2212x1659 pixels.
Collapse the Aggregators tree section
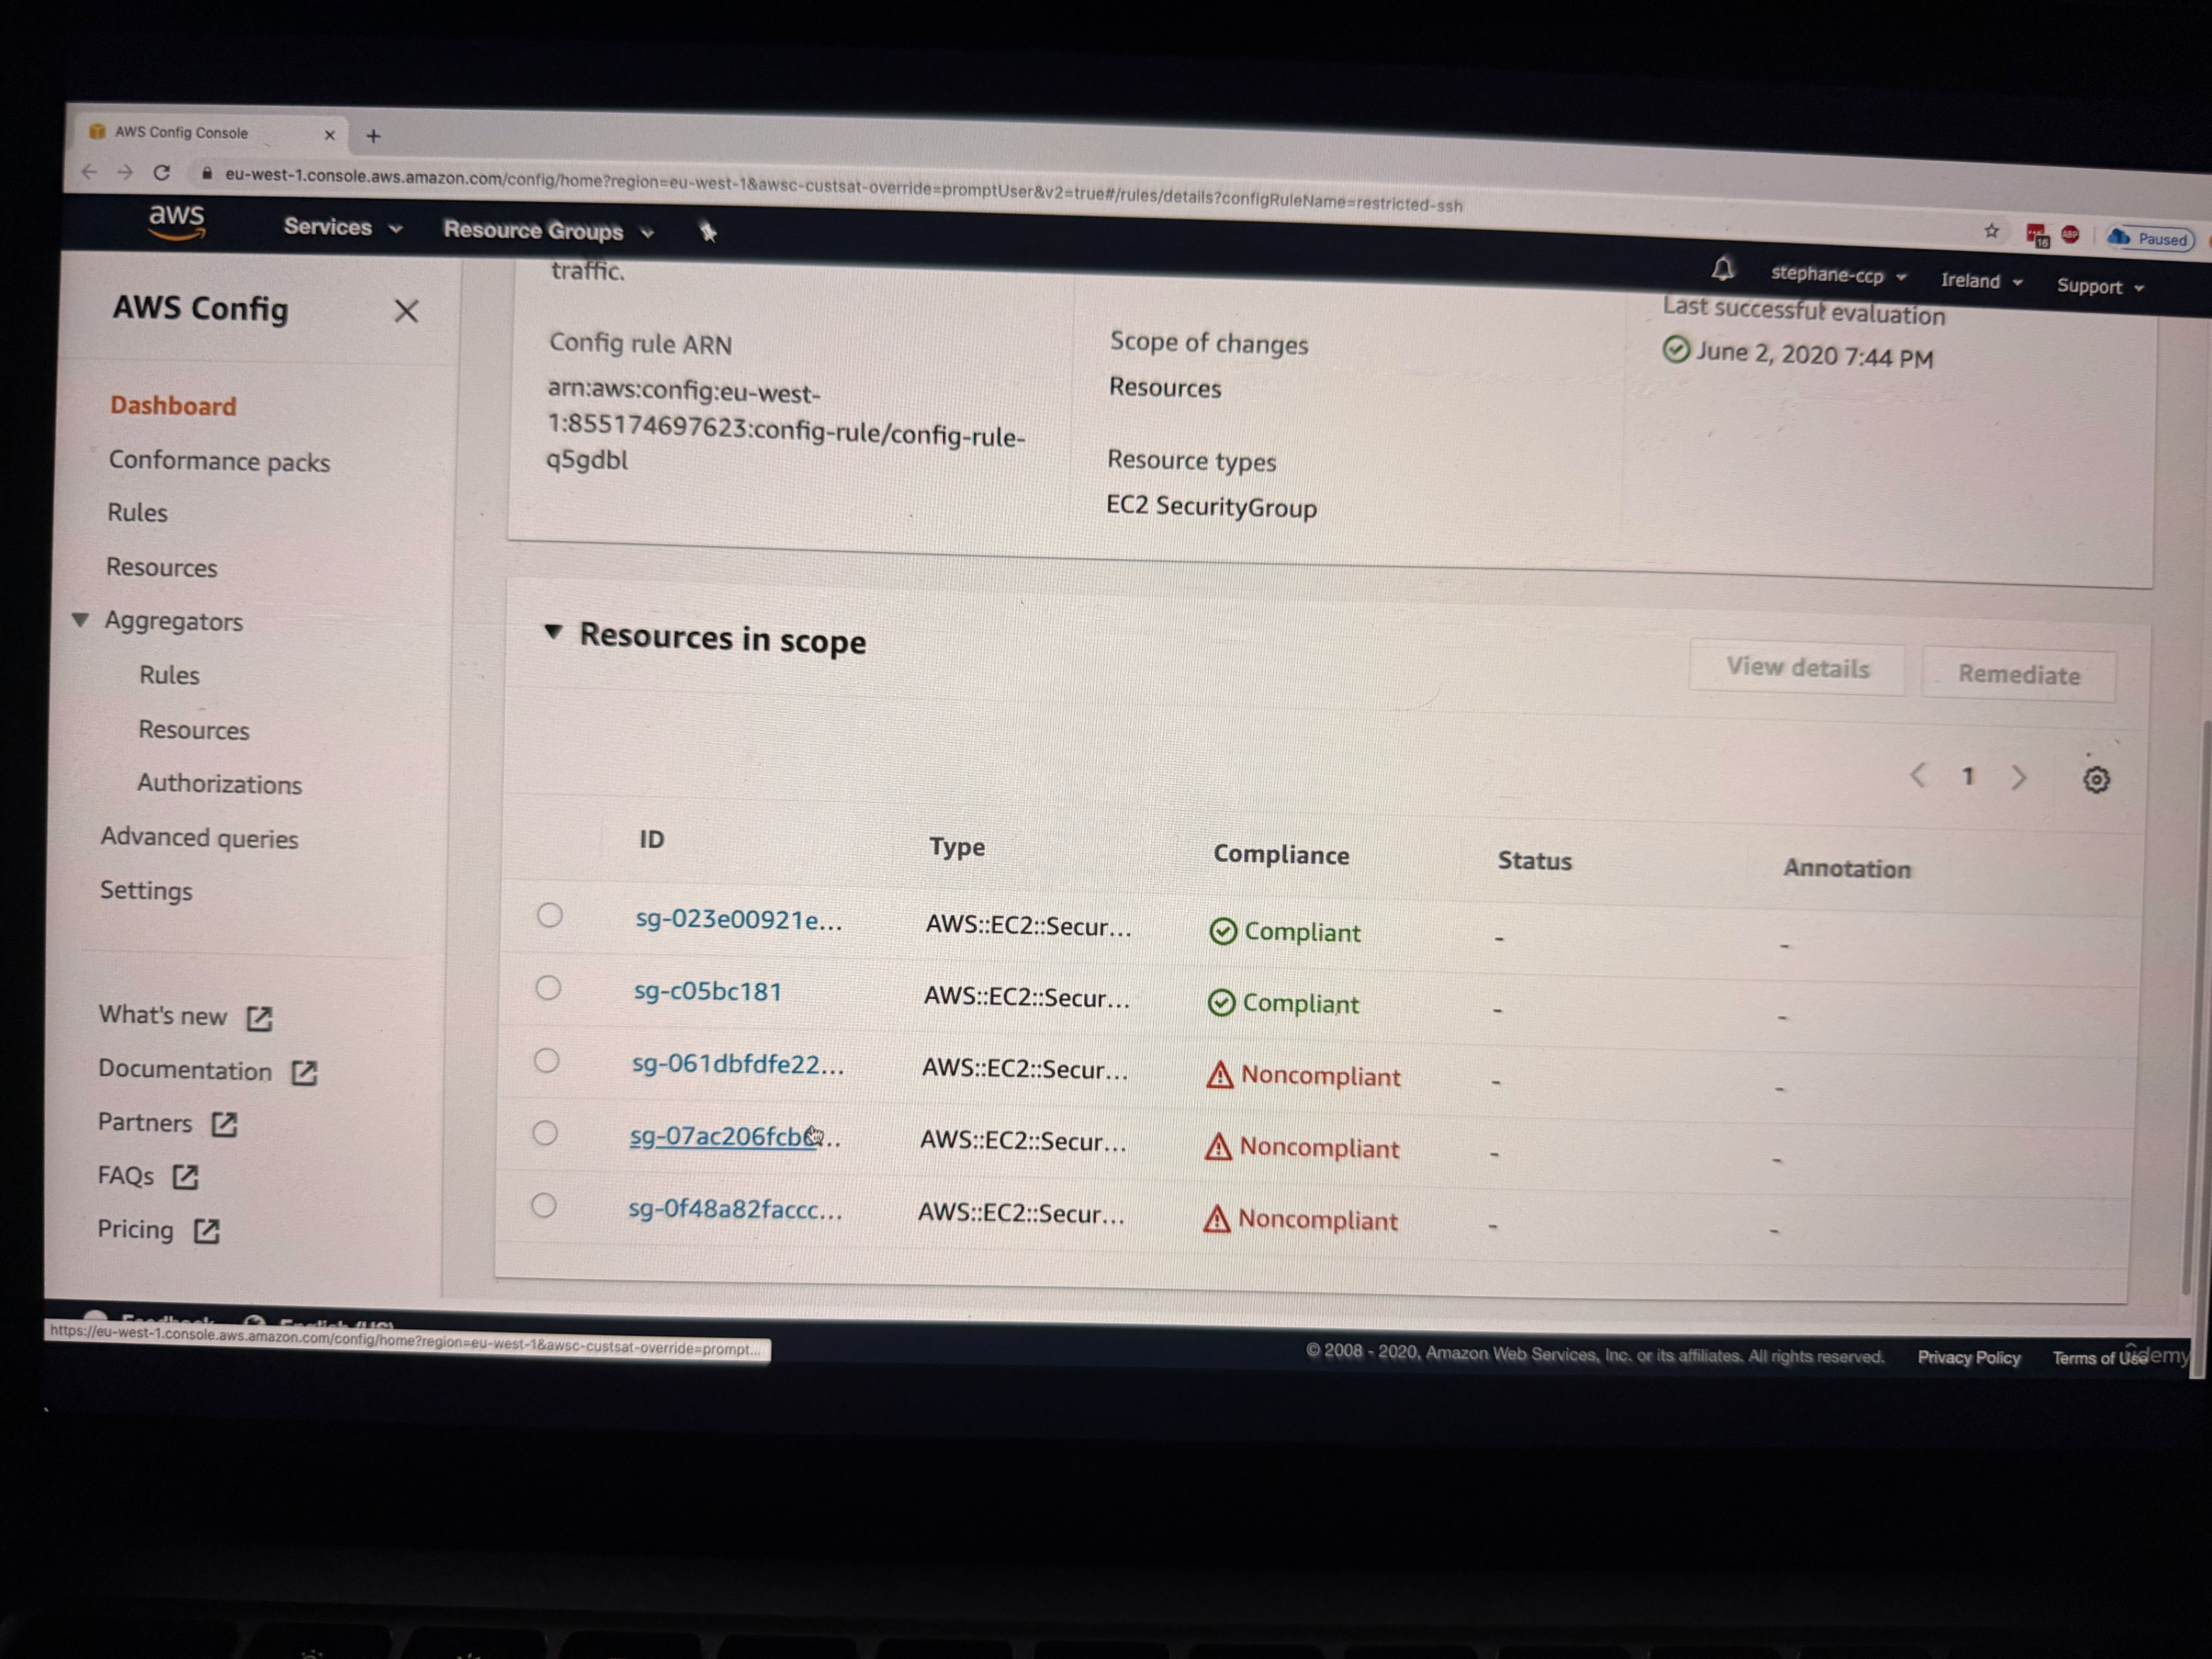click(x=81, y=620)
